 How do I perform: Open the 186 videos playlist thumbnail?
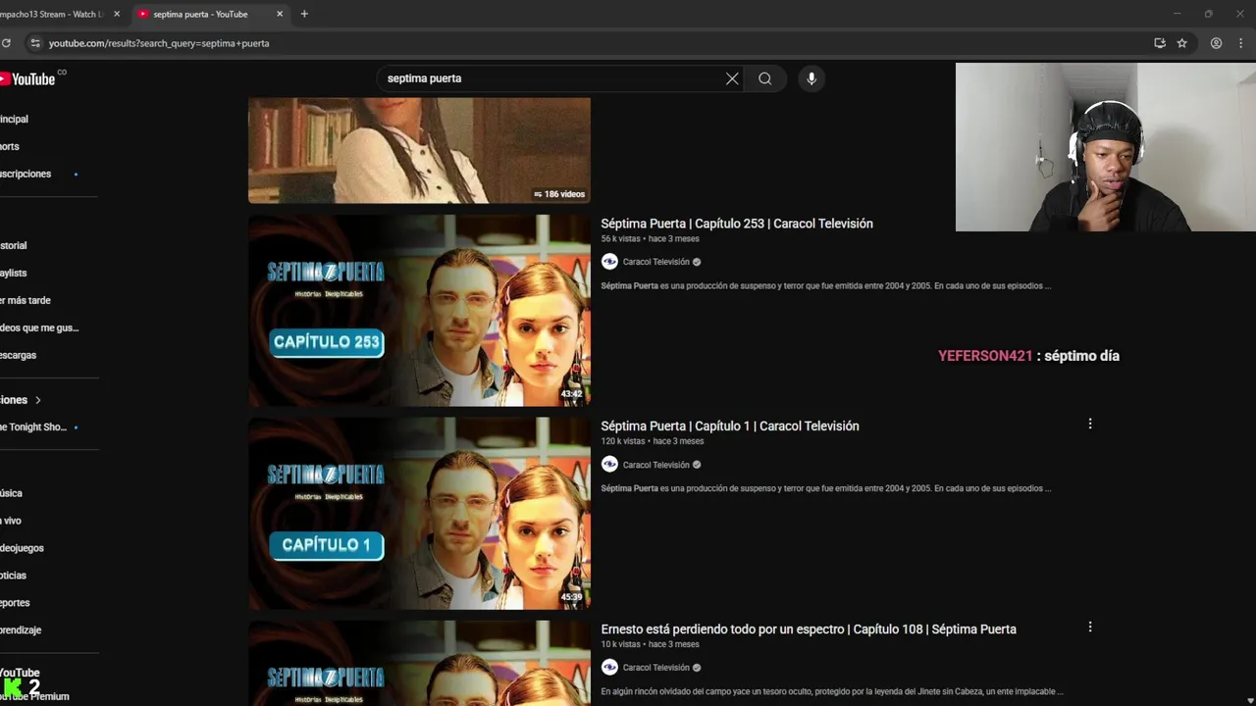(419, 150)
